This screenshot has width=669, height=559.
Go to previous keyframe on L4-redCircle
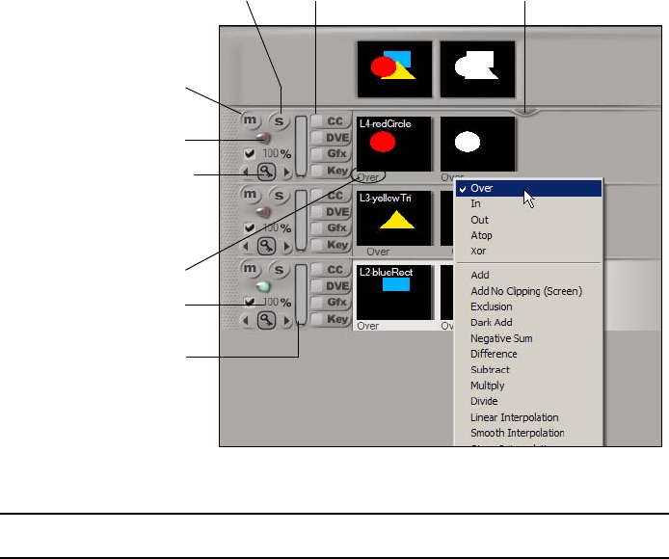246,172
